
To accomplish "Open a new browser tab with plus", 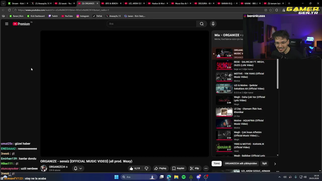I will [289, 4].
